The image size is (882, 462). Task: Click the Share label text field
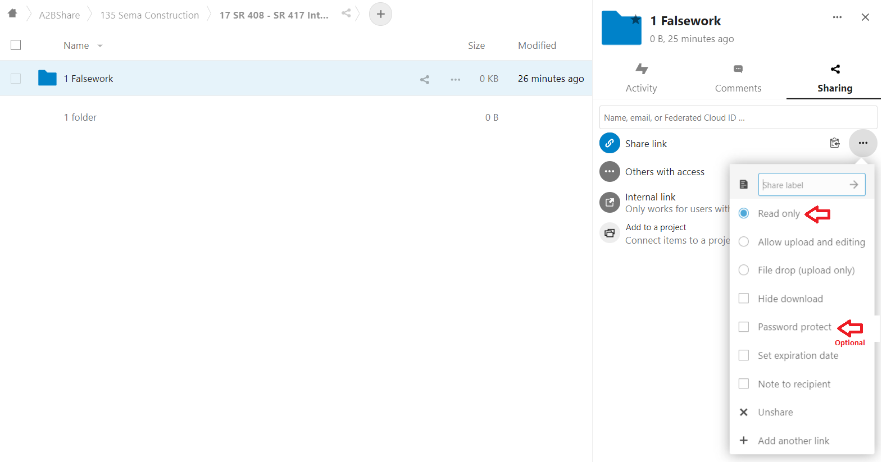[x=802, y=185]
